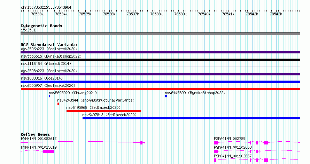
Task: Click the DGV Structural Variants track title
Action: 49,45
